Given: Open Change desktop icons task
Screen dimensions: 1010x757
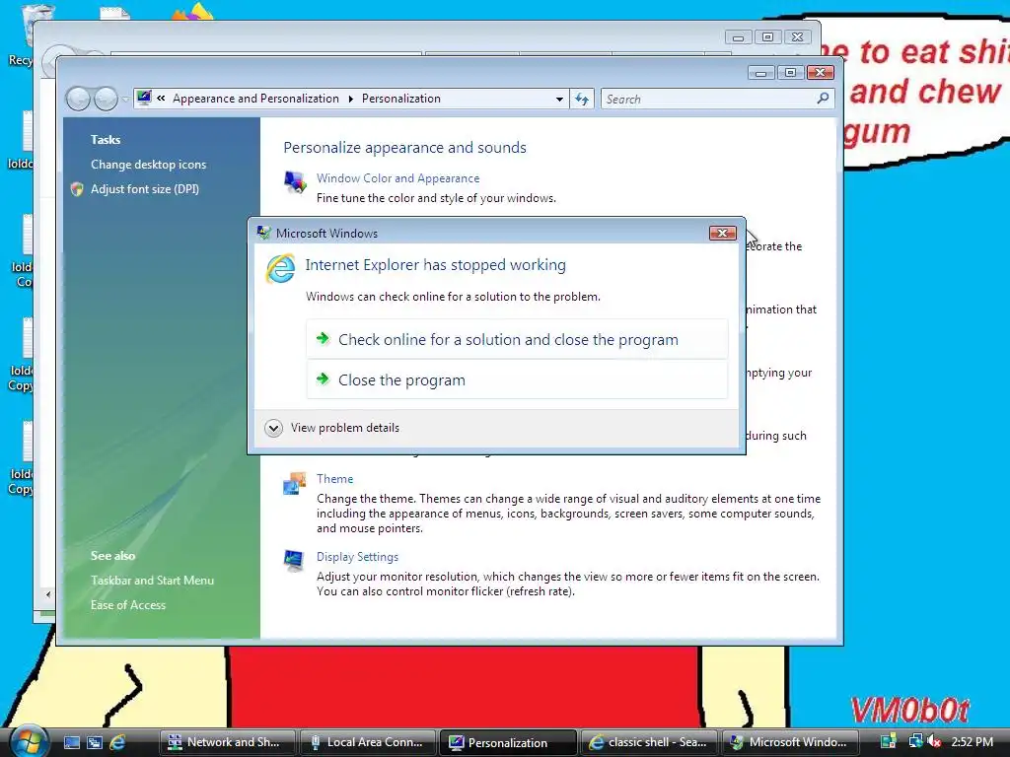Looking at the screenshot, I should click(x=148, y=165).
